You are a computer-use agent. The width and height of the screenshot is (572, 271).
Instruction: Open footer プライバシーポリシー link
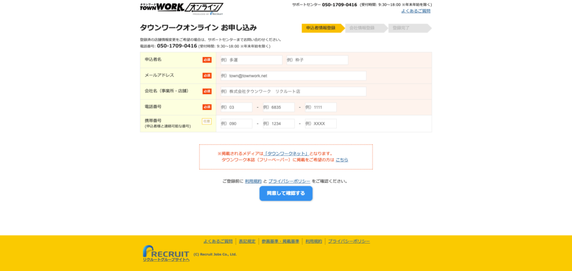[349, 241]
